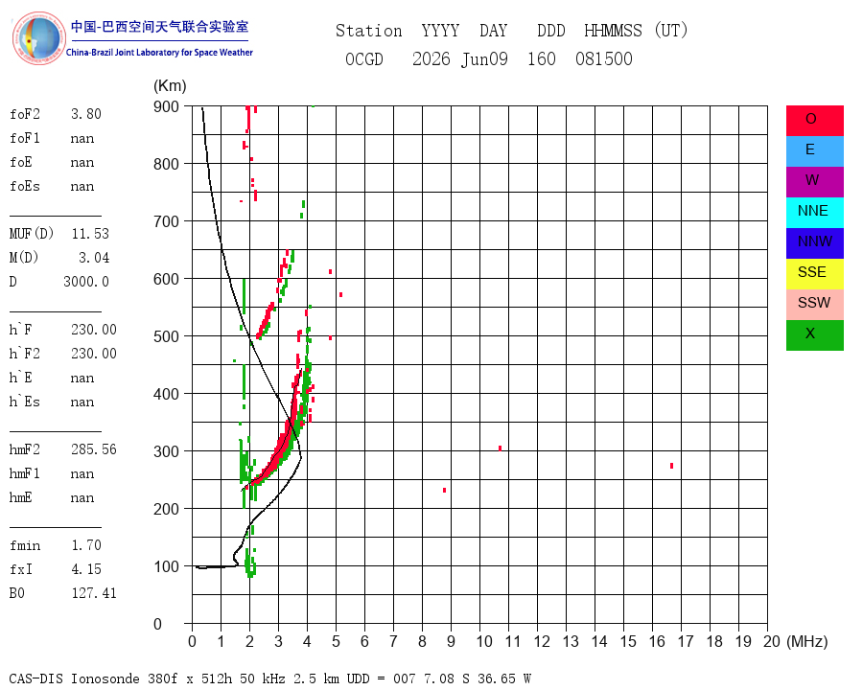Click the 900 km axis label
The image size is (863, 690).
coord(166,106)
